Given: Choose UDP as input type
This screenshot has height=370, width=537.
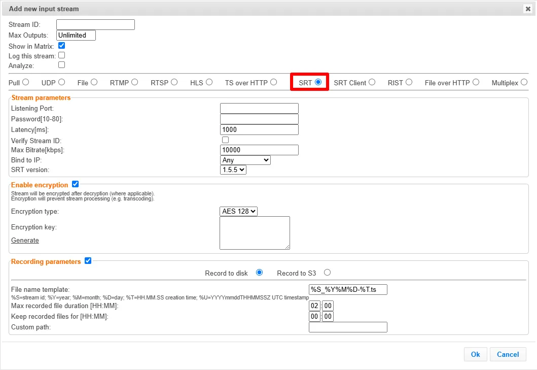Looking at the screenshot, I should point(62,82).
